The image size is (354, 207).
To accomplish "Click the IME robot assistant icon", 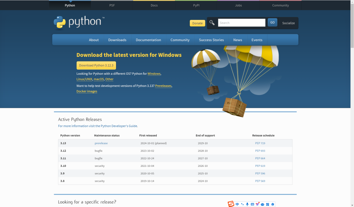I will (x=262, y=204).
